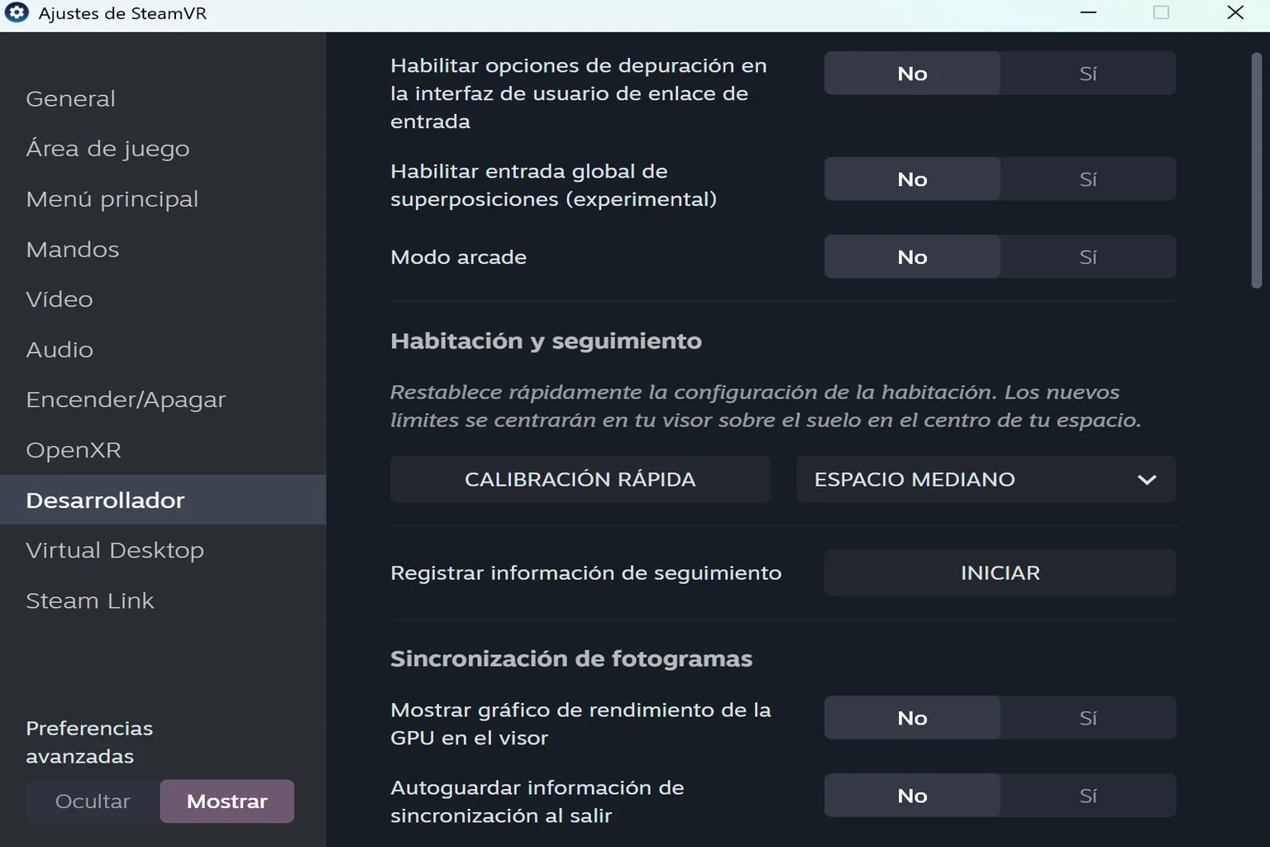Open Steam Link settings
Image resolution: width=1270 pixels, height=847 pixels.
coord(163,601)
